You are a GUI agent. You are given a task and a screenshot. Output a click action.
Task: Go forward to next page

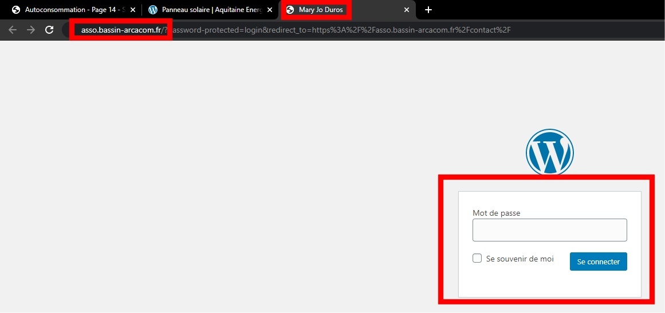31,30
